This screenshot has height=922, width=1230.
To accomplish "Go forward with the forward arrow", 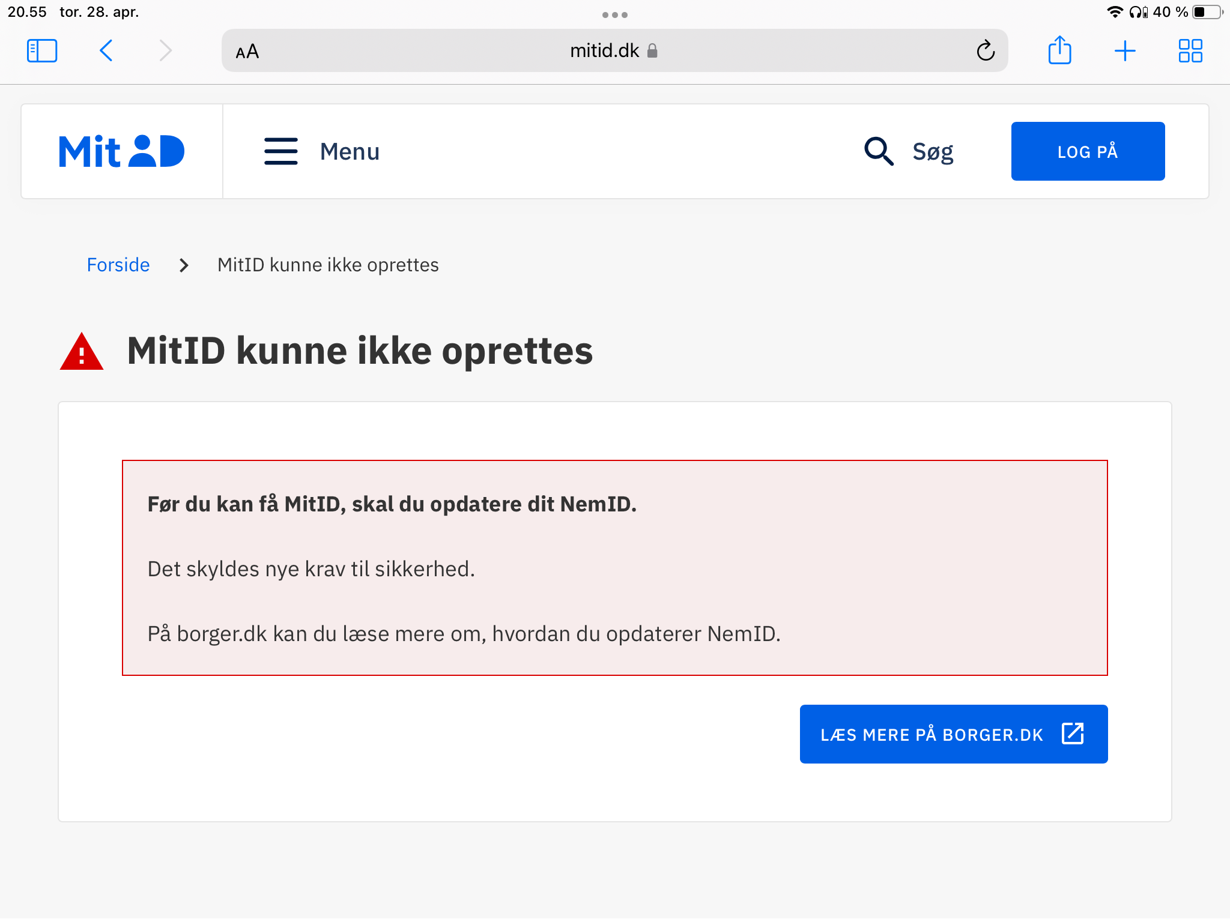I will pyautogui.click(x=165, y=50).
